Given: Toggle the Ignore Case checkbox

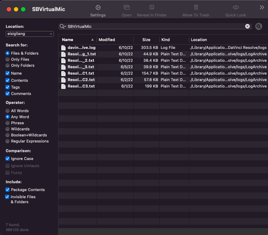Looking at the screenshot, I should 7,159.
